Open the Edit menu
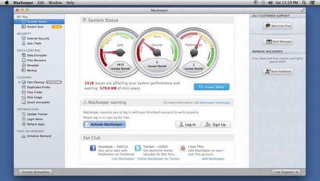This screenshot has height=181, width=320. coord(41,3)
